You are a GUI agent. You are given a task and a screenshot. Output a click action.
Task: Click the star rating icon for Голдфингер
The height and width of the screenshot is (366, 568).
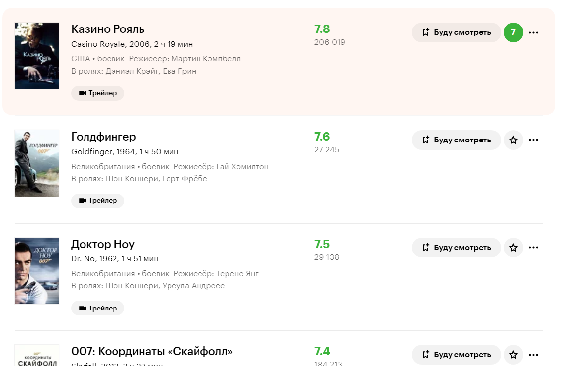(x=513, y=140)
